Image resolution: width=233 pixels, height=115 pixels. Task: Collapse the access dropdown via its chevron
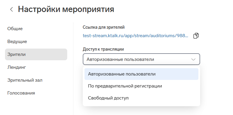[x=193, y=59]
